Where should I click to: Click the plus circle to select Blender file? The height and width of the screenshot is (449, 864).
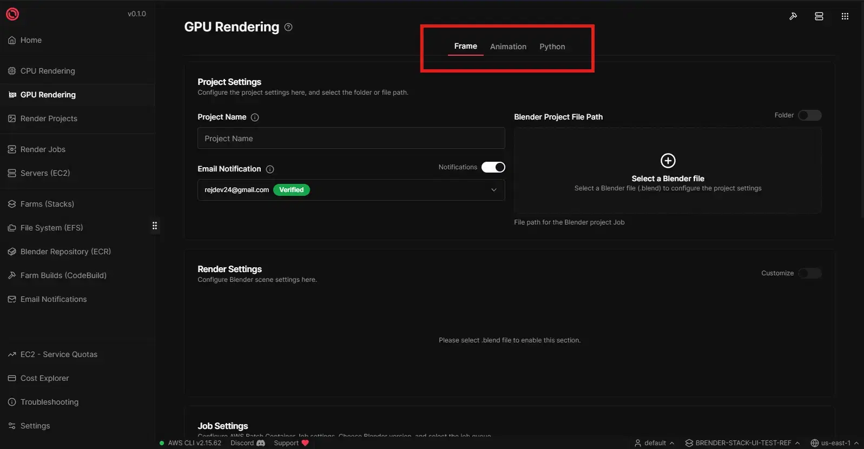pos(668,161)
